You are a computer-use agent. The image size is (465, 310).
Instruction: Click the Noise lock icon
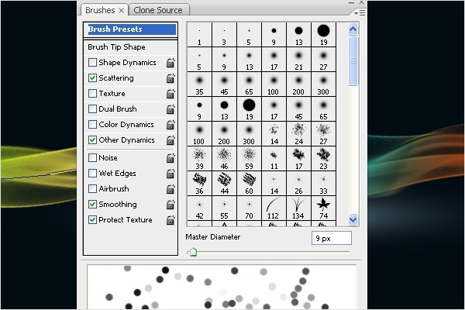170,158
